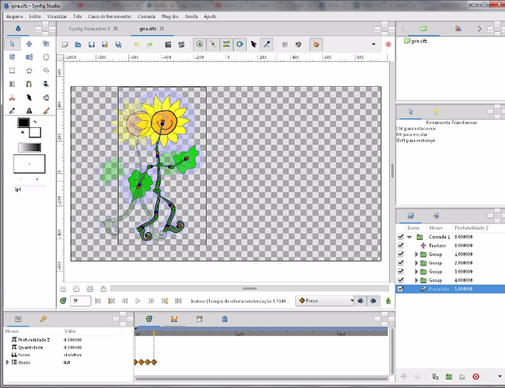
Task: Select the Cutout scissors tool
Action: tap(12, 98)
